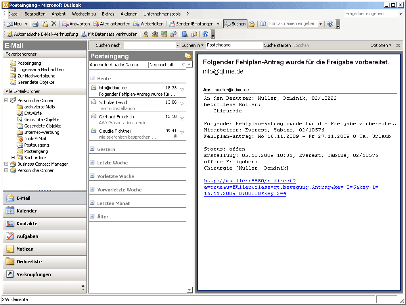Viewport: 406px width, 305px height.
Task: Toggle follow-up flag on Schulze David mail
Action: point(182,104)
